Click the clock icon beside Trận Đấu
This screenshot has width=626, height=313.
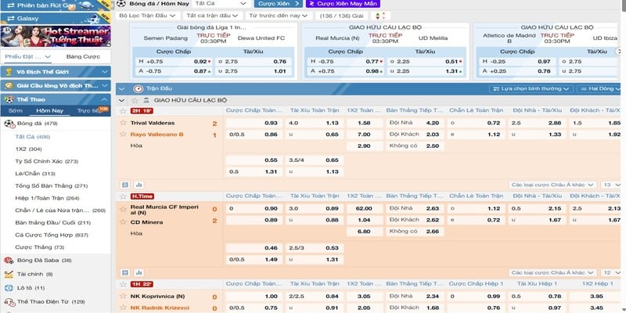click(136, 89)
